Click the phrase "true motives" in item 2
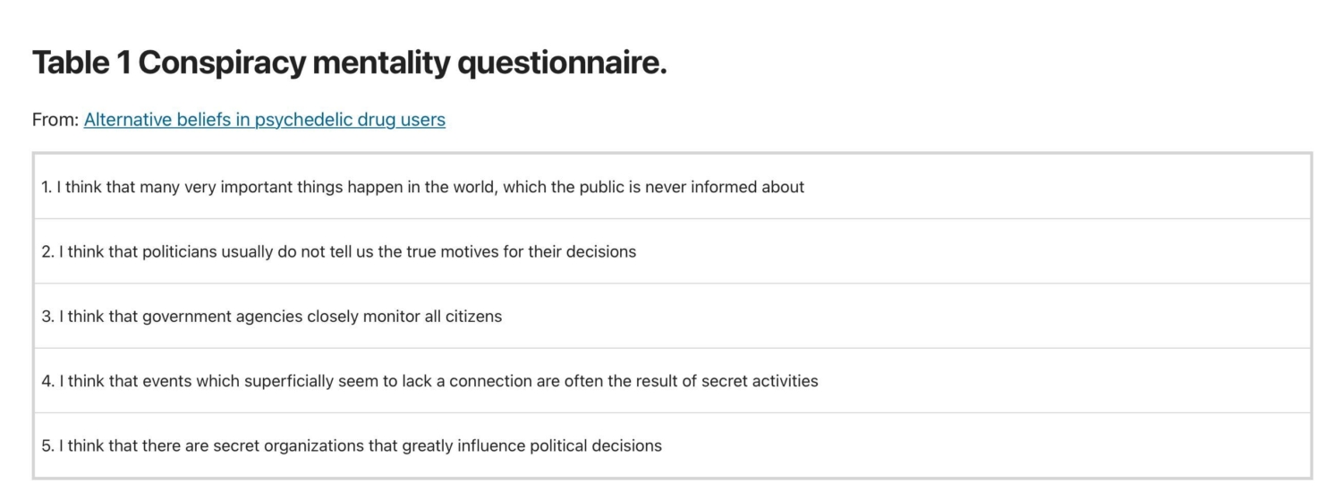The image size is (1342, 500). 453,252
